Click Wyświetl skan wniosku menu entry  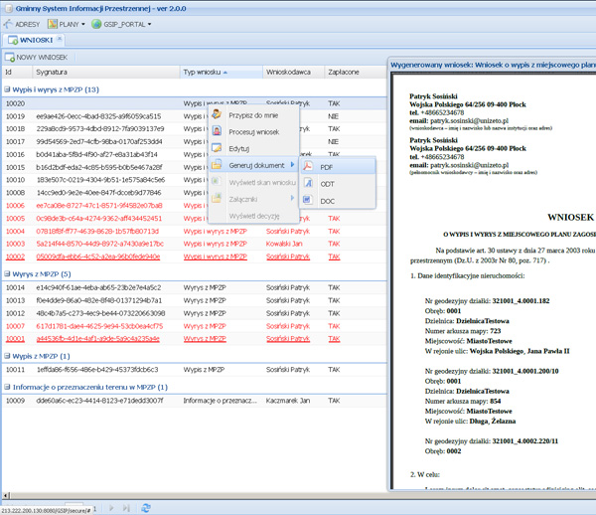[254, 182]
